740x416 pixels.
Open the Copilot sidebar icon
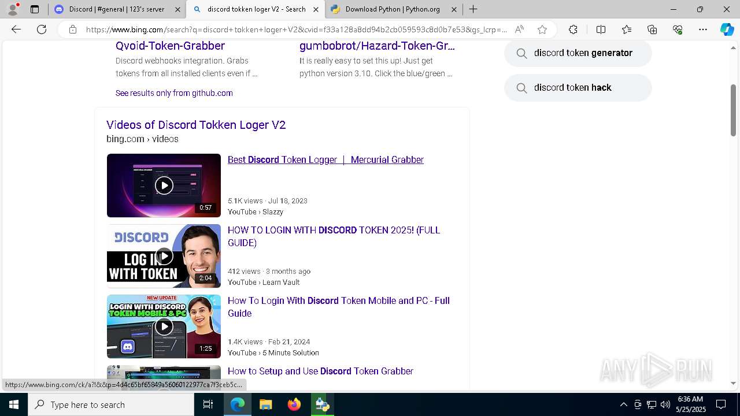tap(727, 29)
